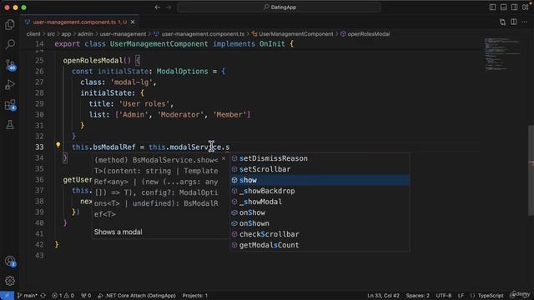The width and height of the screenshot is (534, 300).
Task: Click the minimap code overview
Action: 502,54
